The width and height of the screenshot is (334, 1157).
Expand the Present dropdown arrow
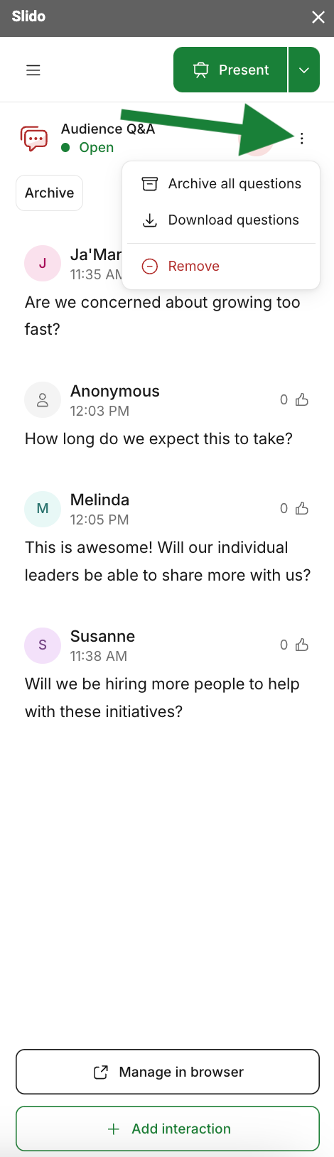[x=304, y=70]
